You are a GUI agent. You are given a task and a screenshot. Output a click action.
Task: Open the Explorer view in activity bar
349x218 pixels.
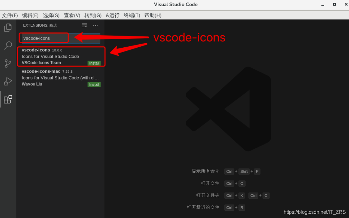(x=8, y=28)
